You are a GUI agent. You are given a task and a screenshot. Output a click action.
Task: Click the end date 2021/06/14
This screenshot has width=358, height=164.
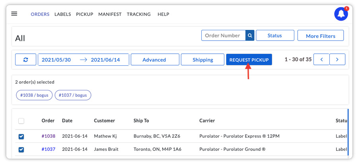(105, 60)
